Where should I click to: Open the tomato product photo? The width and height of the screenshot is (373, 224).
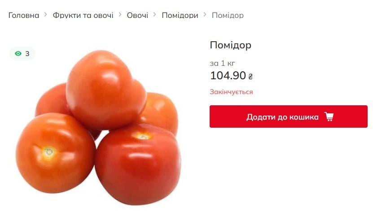(x=98, y=127)
